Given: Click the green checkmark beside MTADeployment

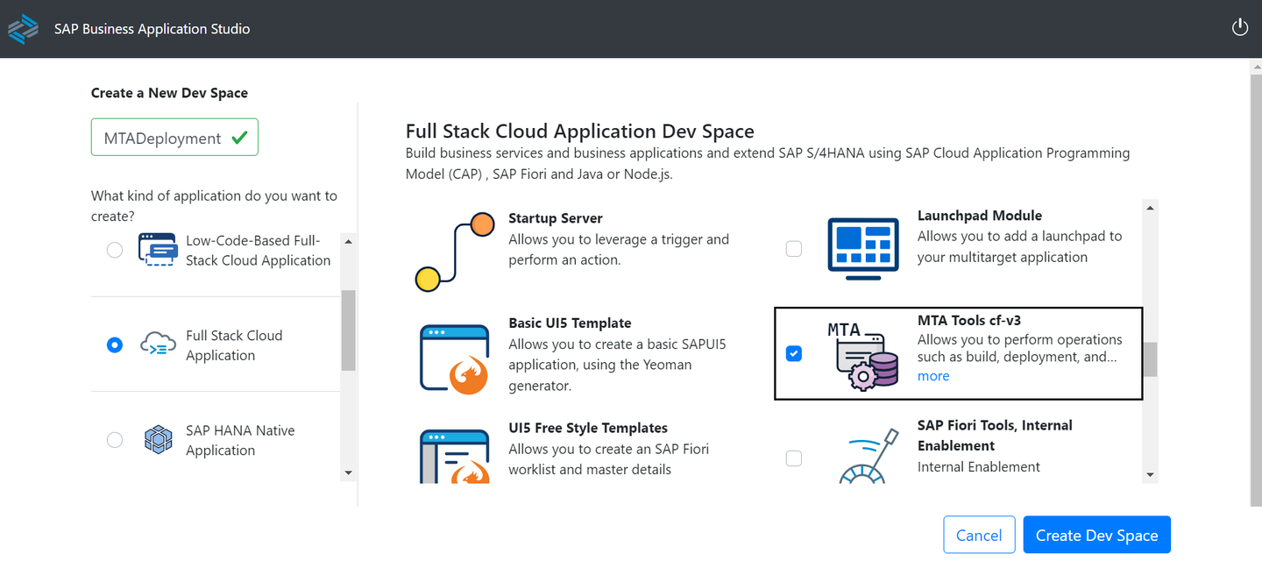Looking at the screenshot, I should tap(238, 138).
